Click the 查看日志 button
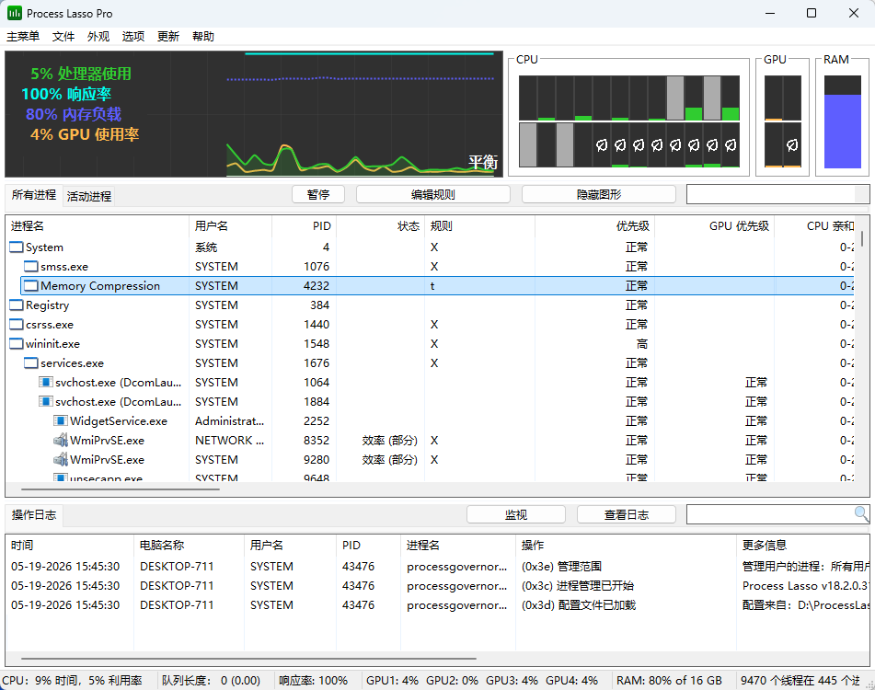Image resolution: width=875 pixels, height=690 pixels. (626, 514)
